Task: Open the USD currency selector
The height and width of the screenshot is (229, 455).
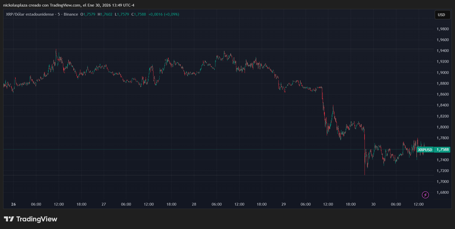Action: click(x=441, y=15)
